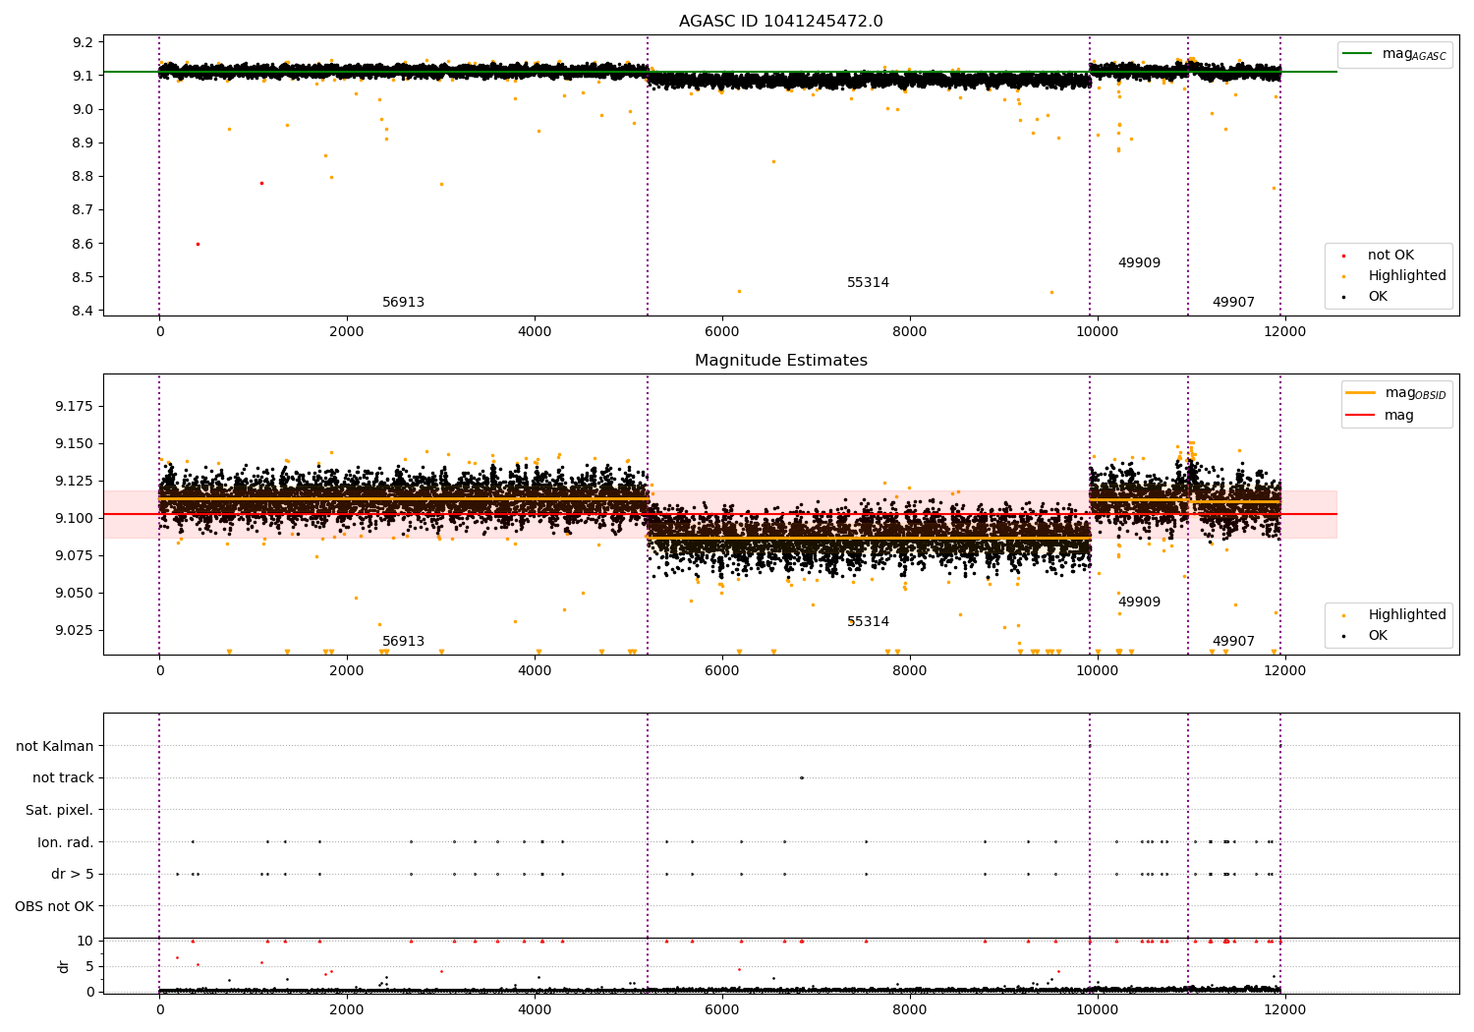This screenshot has width=1474, height=1032.
Task: Click the 5 tick on the dr axis
Action: 89,966
